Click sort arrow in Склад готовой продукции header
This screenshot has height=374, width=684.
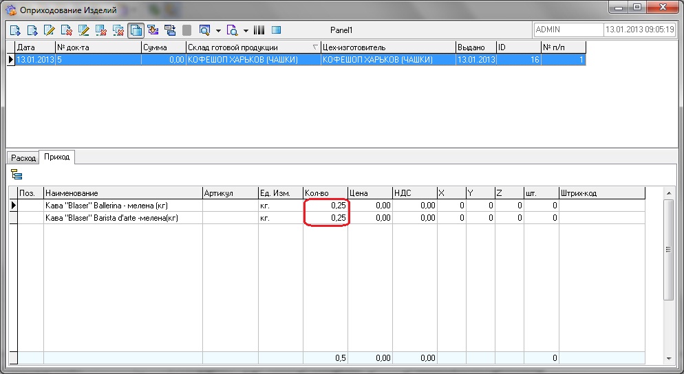click(x=315, y=47)
